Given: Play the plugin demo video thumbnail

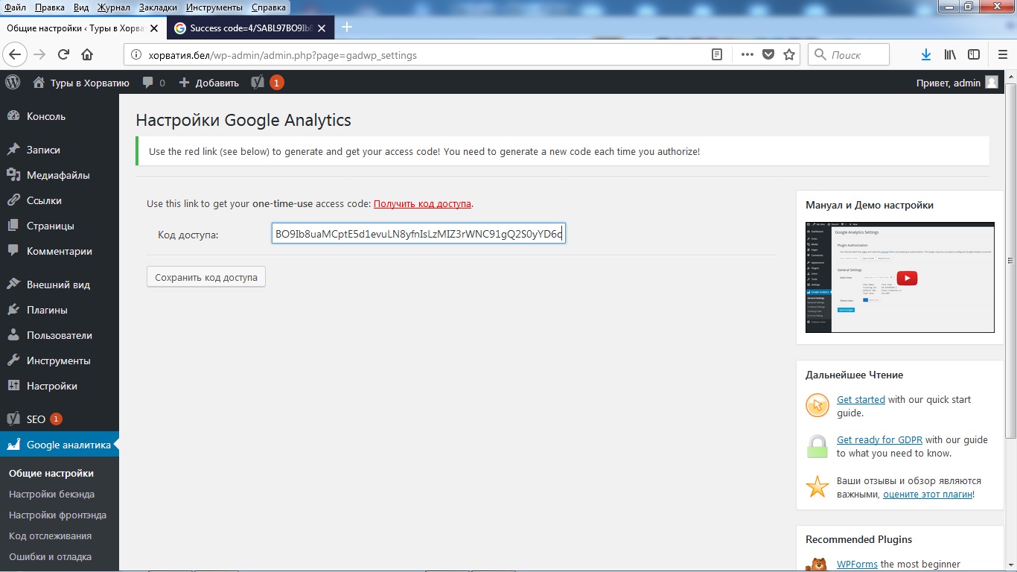Looking at the screenshot, I should coord(906,278).
